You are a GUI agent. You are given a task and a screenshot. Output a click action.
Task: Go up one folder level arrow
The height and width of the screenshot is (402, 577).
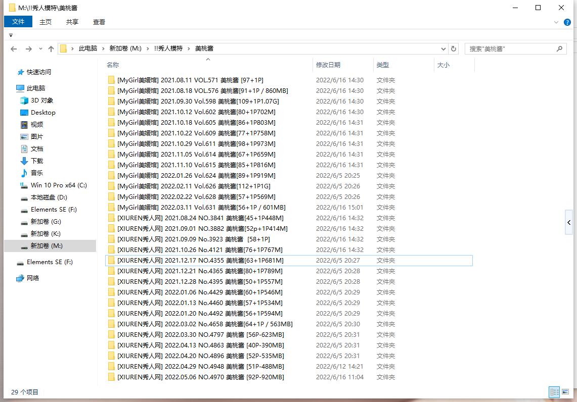point(51,49)
